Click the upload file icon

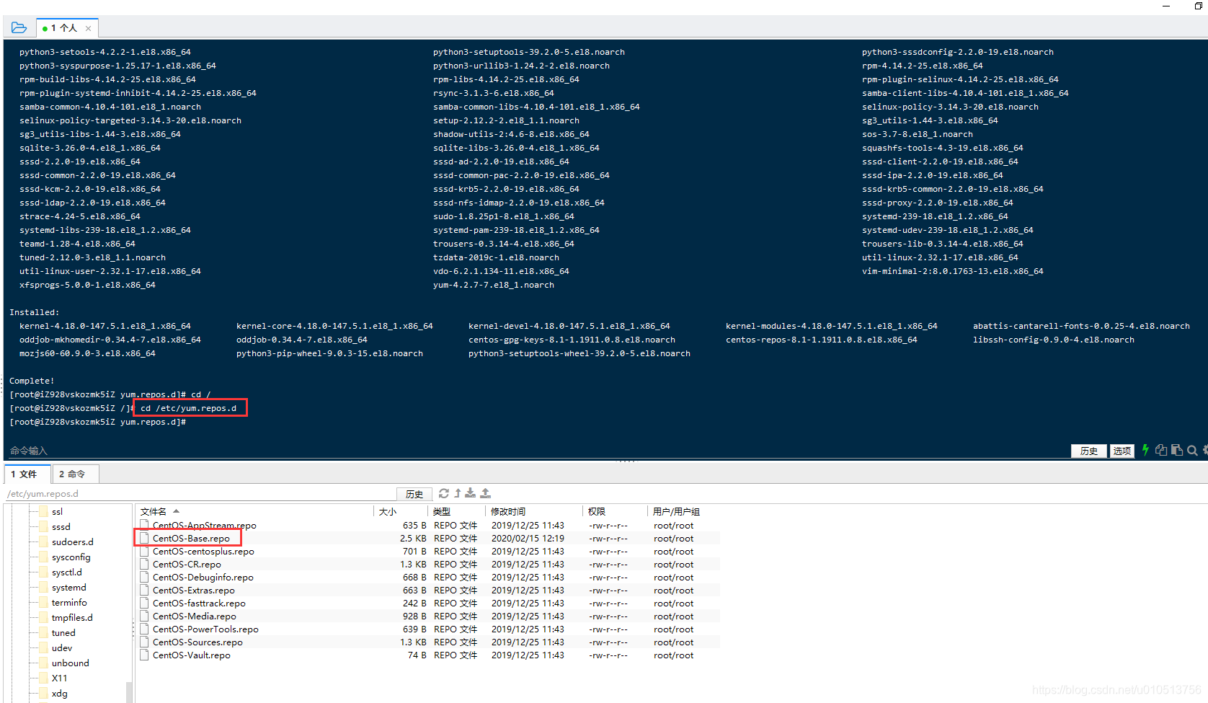tap(485, 493)
